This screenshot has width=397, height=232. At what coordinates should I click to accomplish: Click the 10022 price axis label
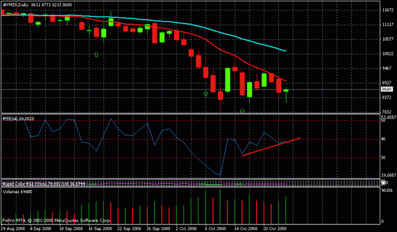click(x=387, y=53)
